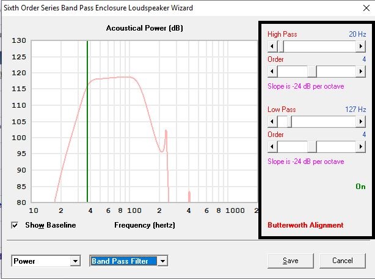Click the Frequency (hertz) axis label
Viewport: 375px width, 279px height.
click(x=145, y=225)
